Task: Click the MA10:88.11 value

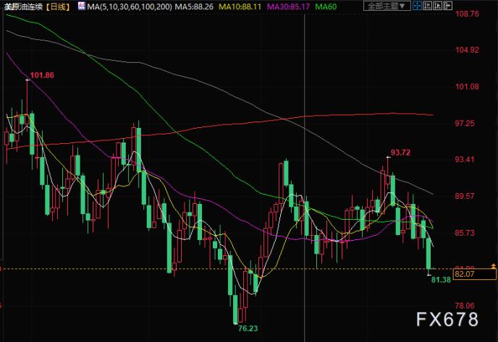Action: pyautogui.click(x=240, y=7)
